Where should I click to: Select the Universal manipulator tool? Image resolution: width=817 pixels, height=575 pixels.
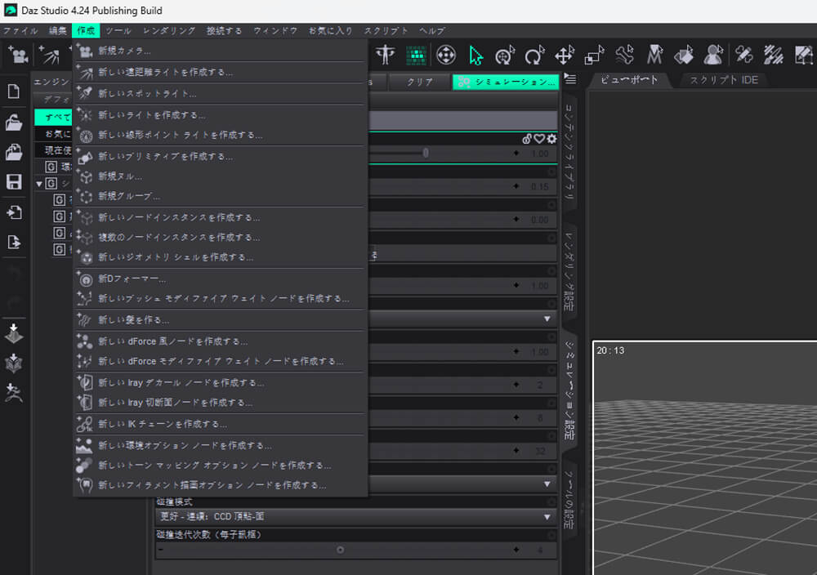(x=505, y=56)
